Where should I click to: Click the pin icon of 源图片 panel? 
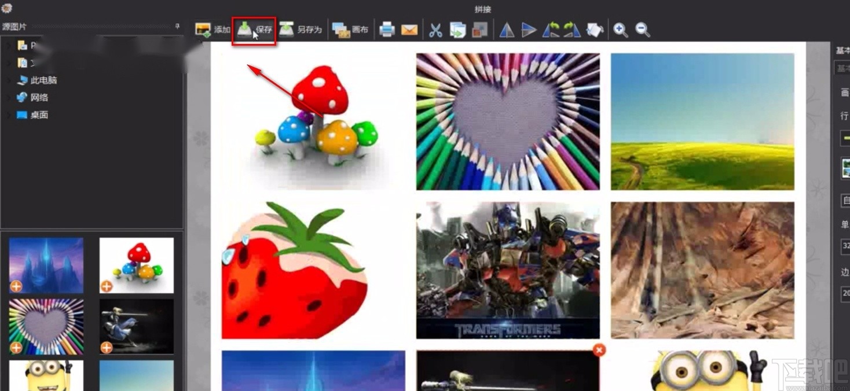[177, 27]
